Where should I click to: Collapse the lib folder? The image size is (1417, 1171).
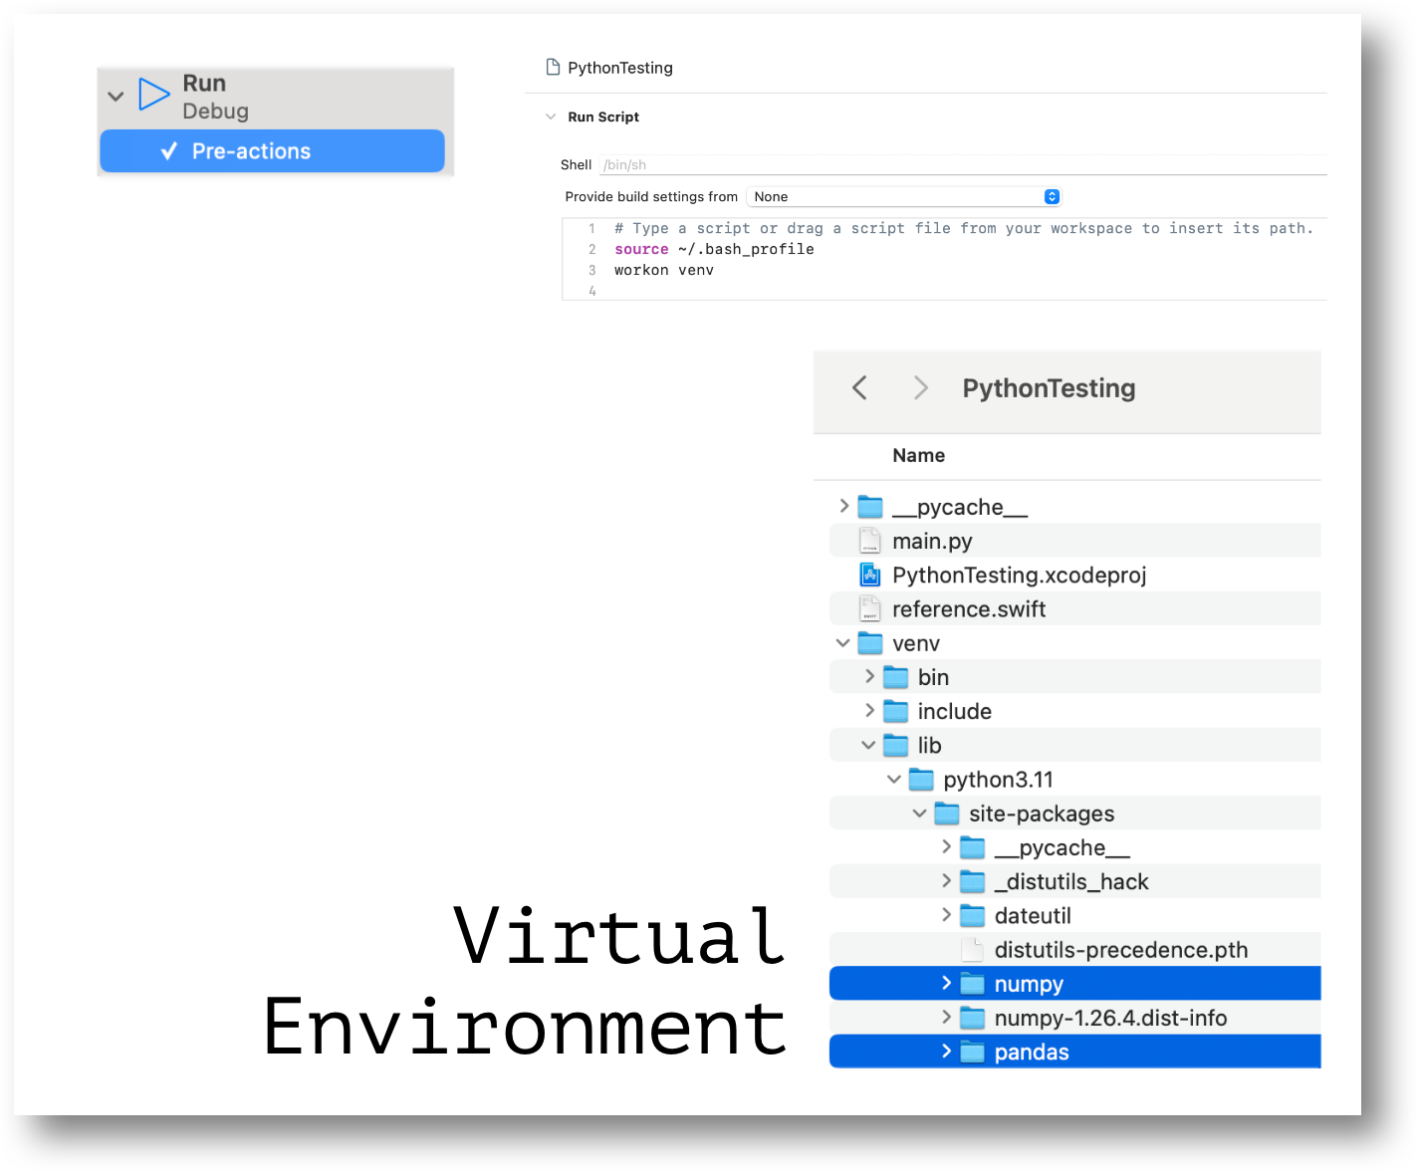point(868,745)
